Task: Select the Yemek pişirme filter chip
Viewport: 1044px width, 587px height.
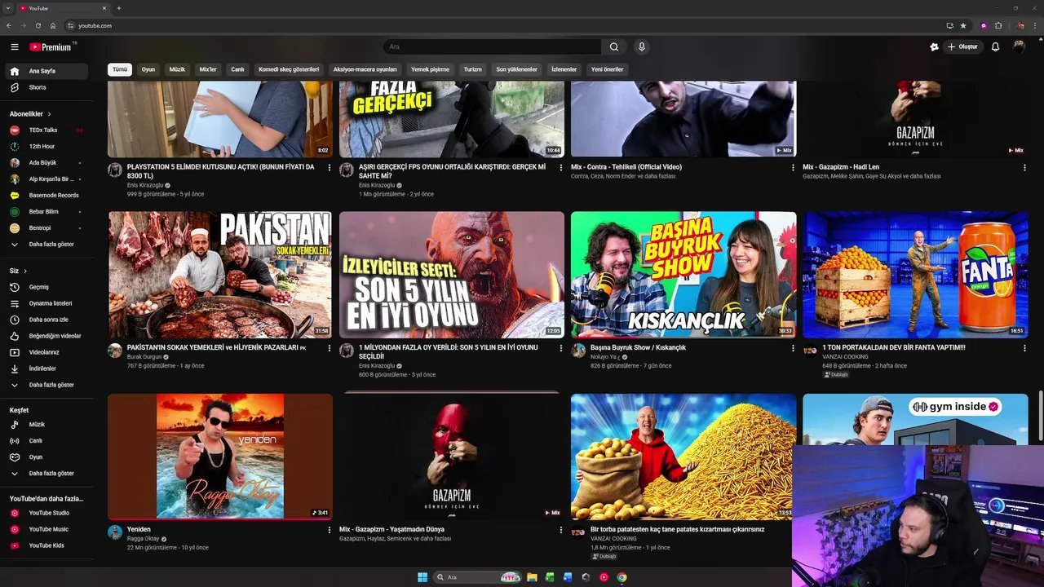Action: click(x=430, y=69)
